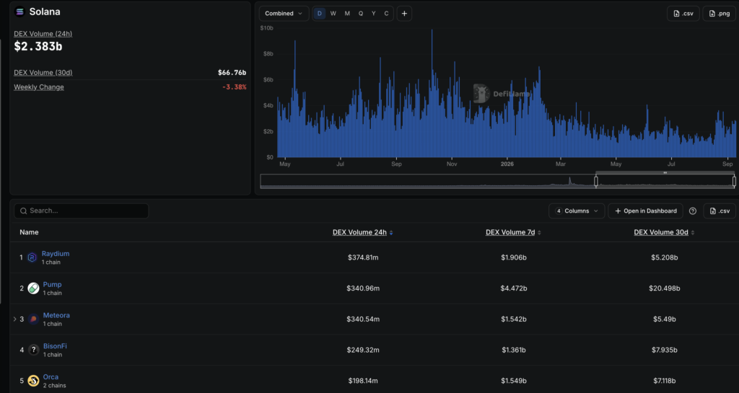This screenshot has width=739, height=393.
Task: Expand the Meteora row chevron
Action: click(x=14, y=319)
